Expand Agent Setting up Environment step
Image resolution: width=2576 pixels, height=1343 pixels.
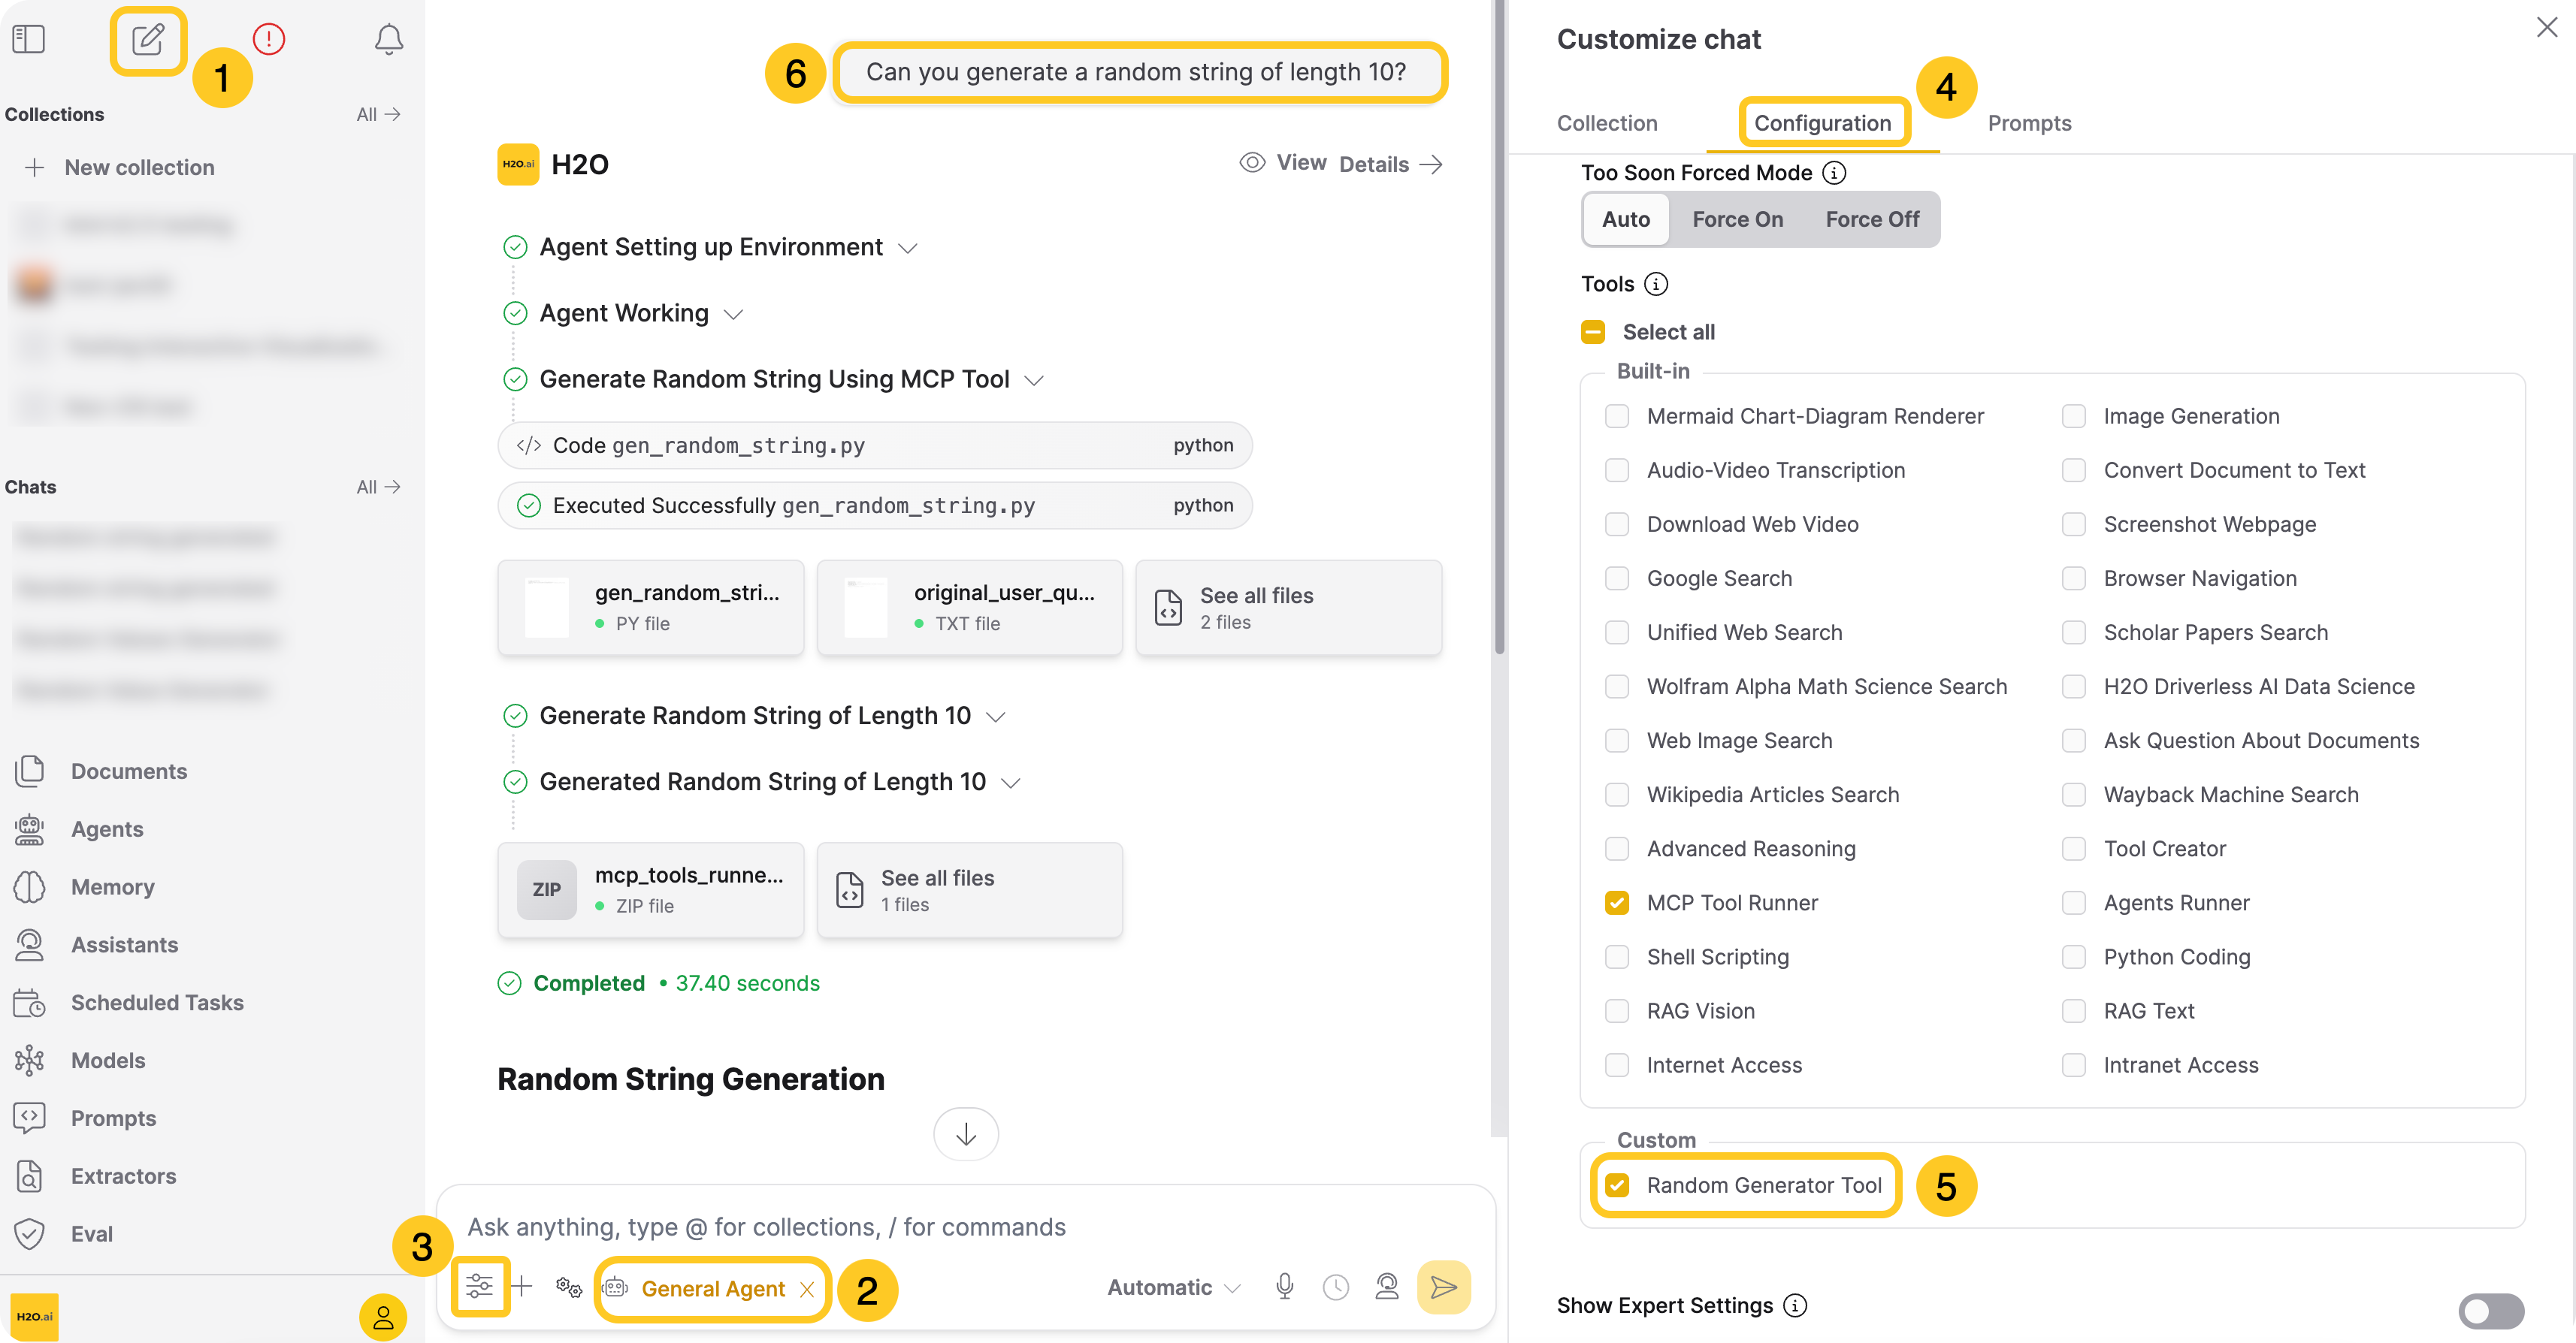pyautogui.click(x=907, y=248)
